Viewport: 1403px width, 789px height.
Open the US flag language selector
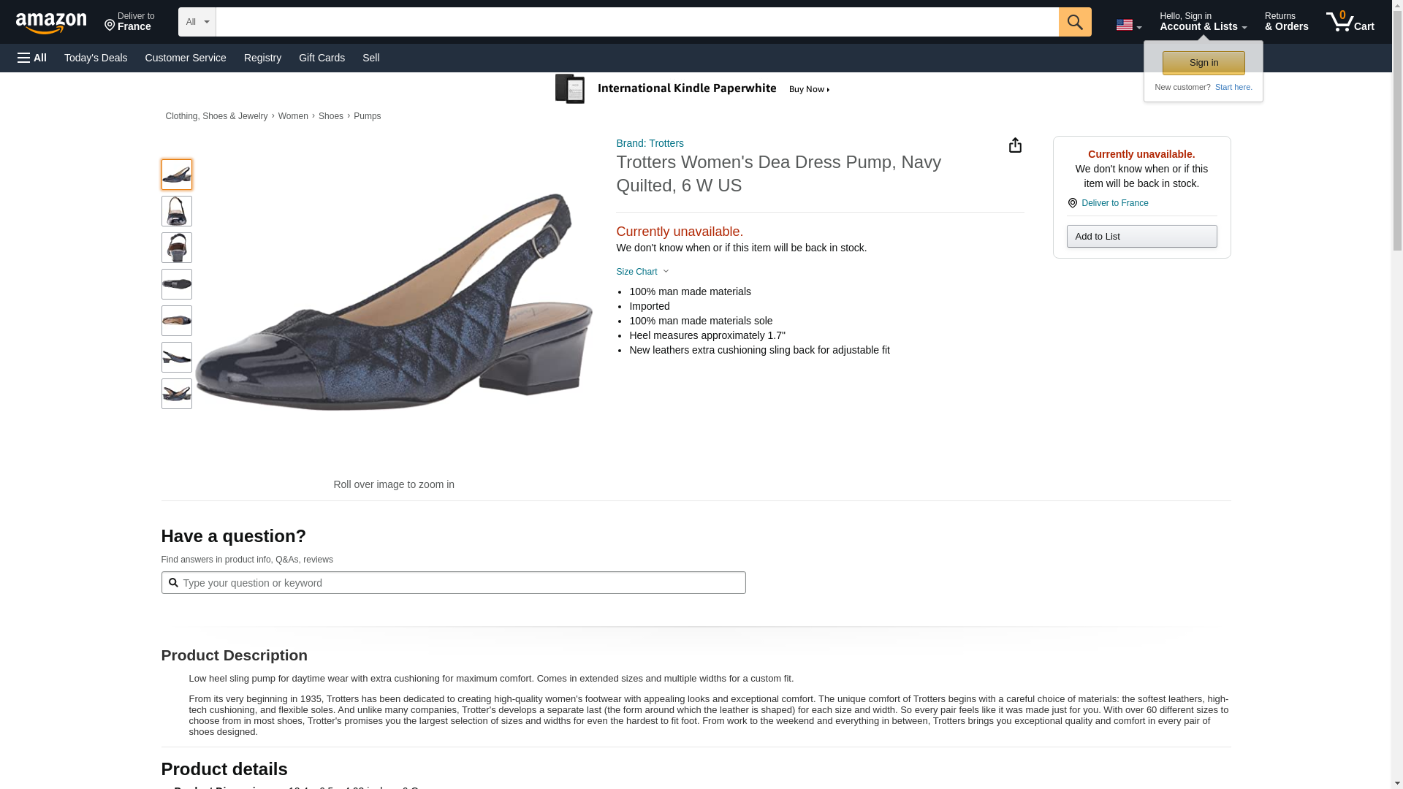1128,25
